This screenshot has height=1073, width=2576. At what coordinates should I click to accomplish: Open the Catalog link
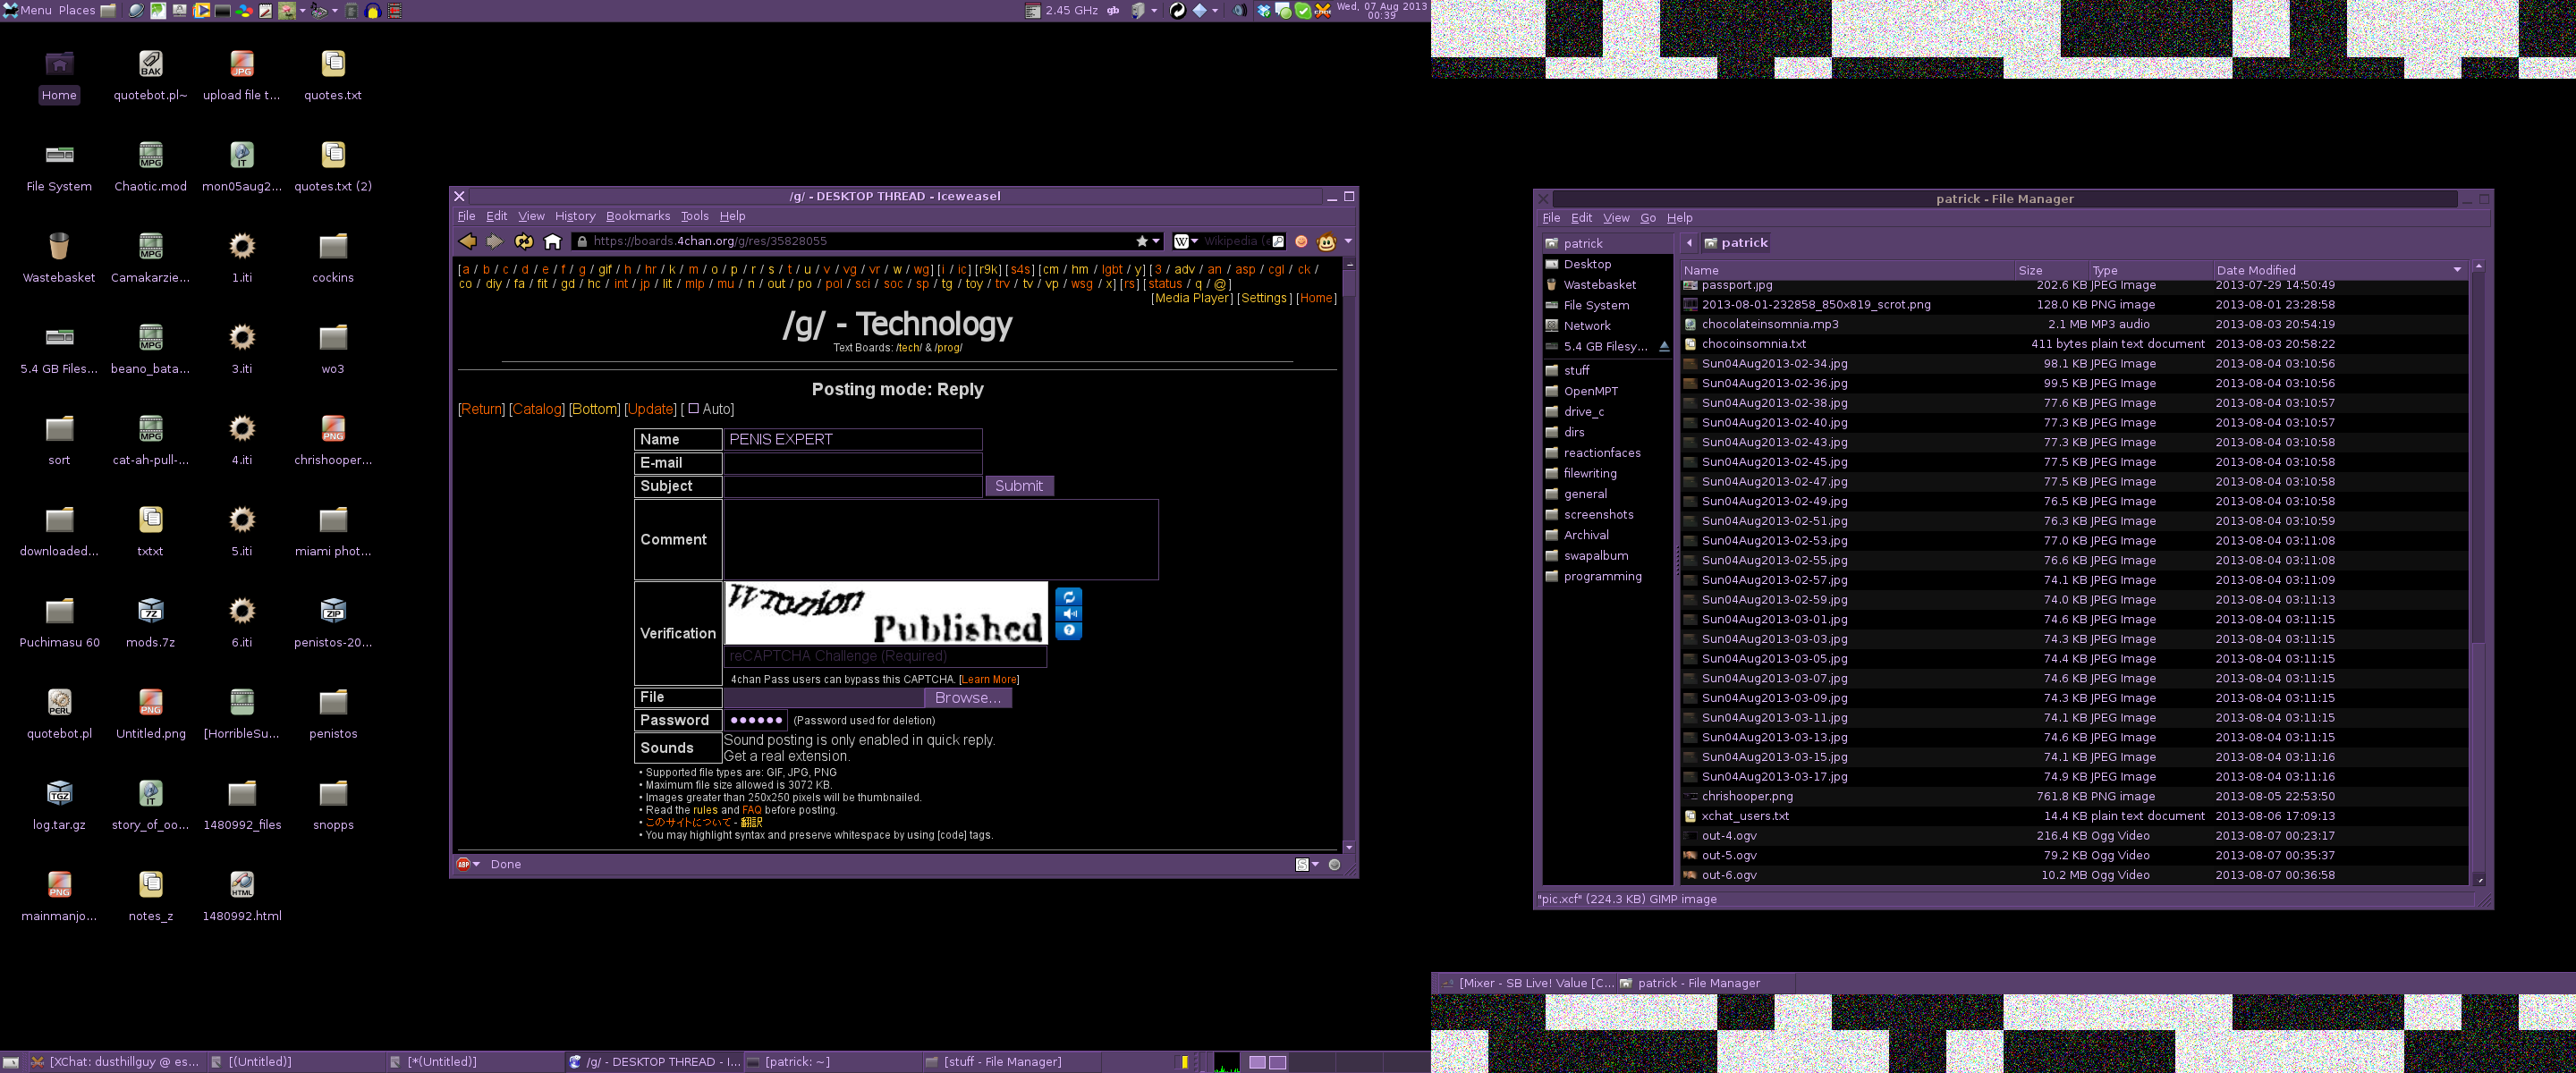click(x=537, y=409)
